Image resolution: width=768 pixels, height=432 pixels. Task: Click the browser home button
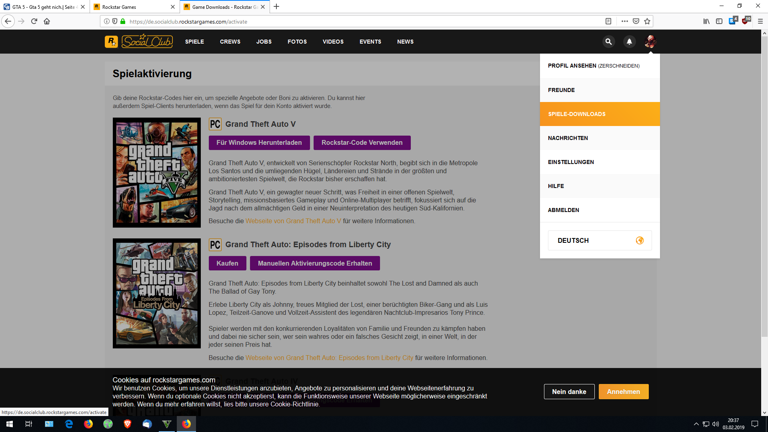coord(47,22)
